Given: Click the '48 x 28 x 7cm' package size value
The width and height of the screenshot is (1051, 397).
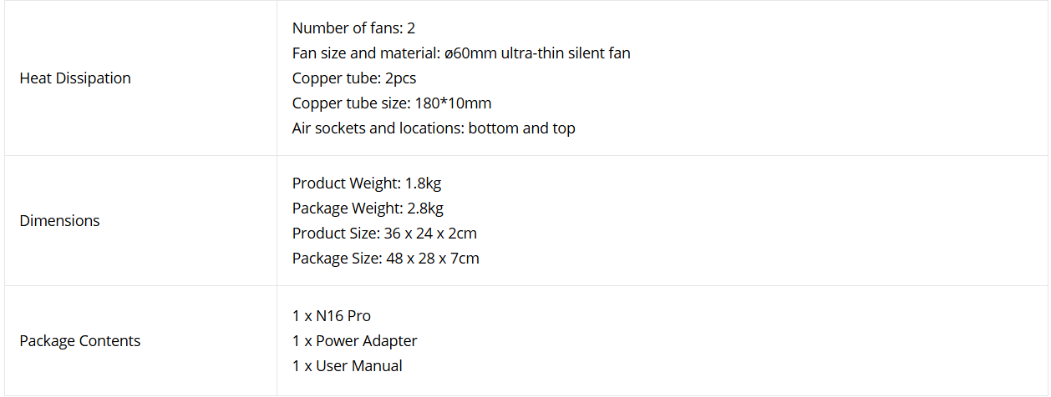Looking at the screenshot, I should point(433,259).
